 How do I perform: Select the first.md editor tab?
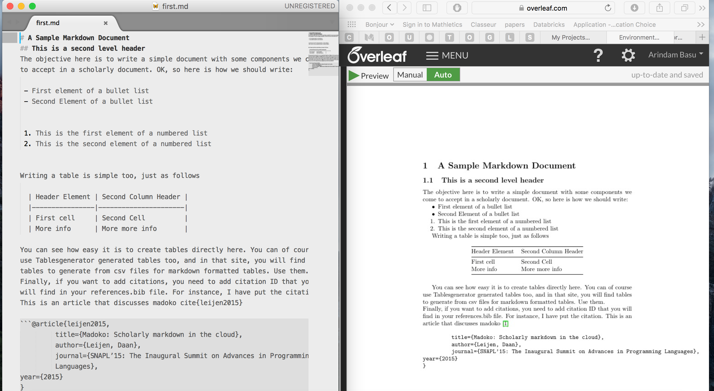pyautogui.click(x=48, y=23)
